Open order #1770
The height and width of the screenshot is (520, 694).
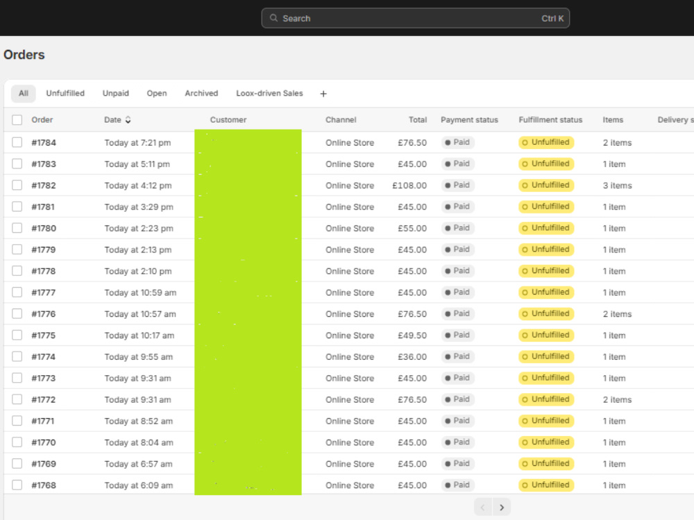[x=42, y=442]
